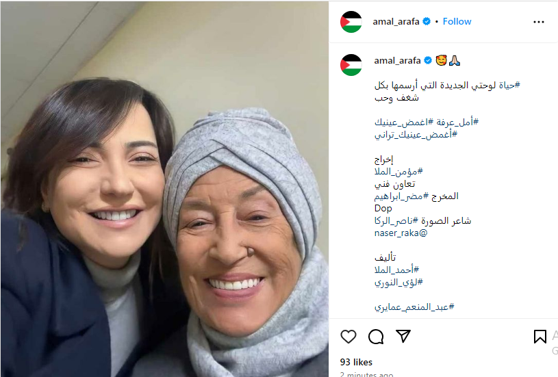Open amal_arafa username link in caption

(x=397, y=61)
